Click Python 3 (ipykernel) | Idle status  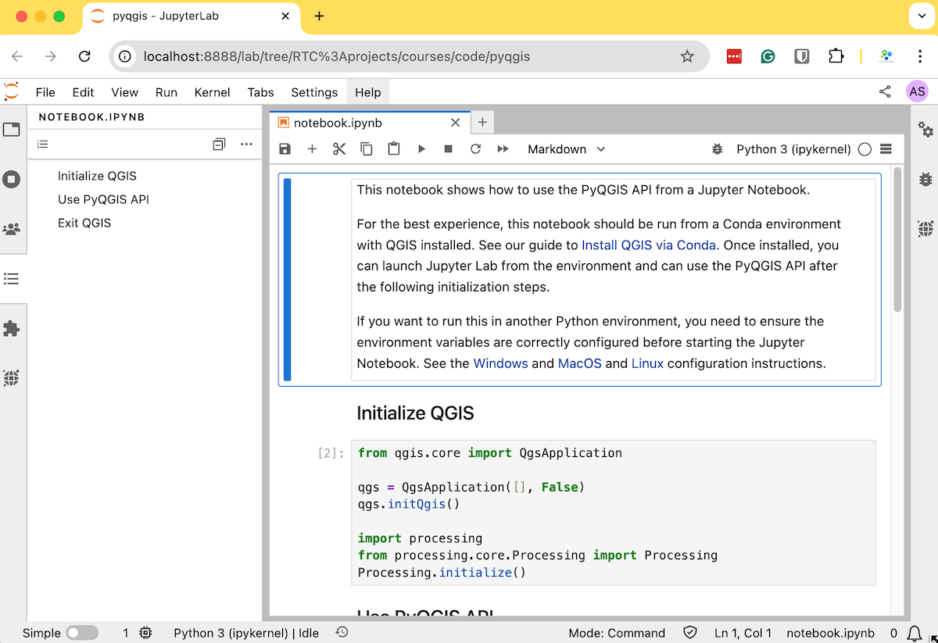pos(246,633)
